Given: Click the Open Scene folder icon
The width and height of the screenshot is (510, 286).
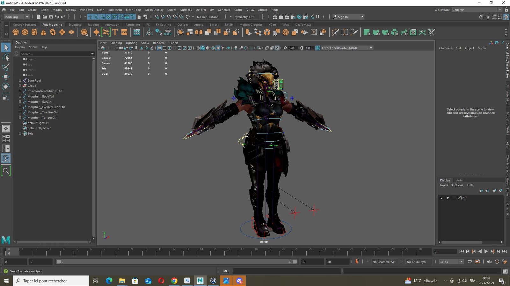Looking at the screenshot, I should 45,17.
